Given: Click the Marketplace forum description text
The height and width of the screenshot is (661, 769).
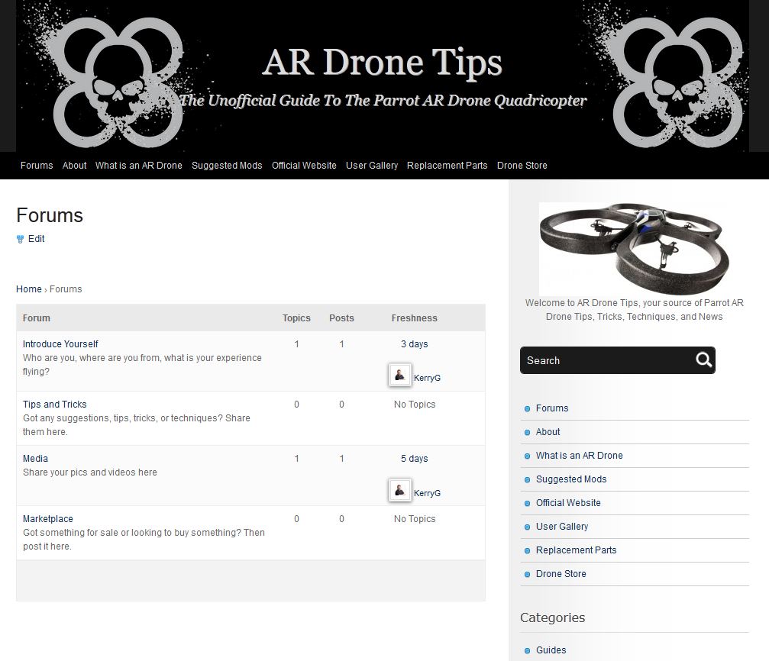Looking at the screenshot, I should pyautogui.click(x=144, y=540).
